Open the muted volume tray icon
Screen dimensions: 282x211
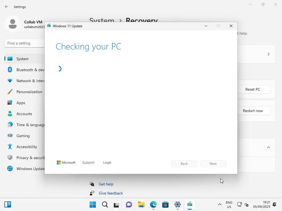point(246,204)
